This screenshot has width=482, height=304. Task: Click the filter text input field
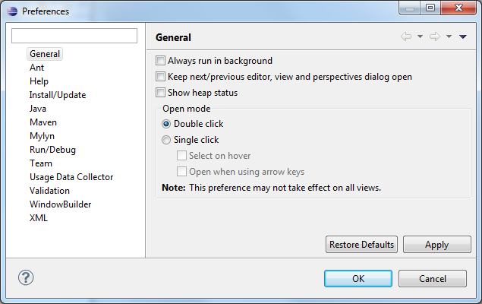point(74,36)
